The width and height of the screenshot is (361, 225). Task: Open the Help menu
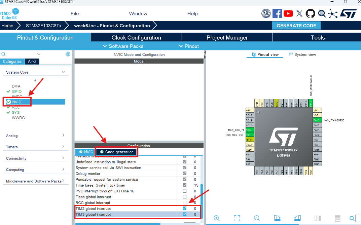192,13
